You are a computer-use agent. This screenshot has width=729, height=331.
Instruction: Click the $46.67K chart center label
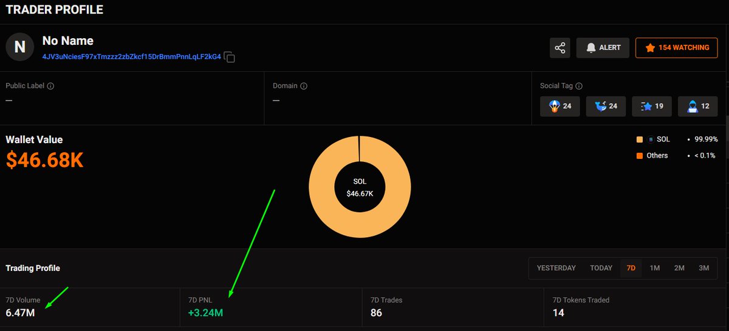click(x=360, y=193)
